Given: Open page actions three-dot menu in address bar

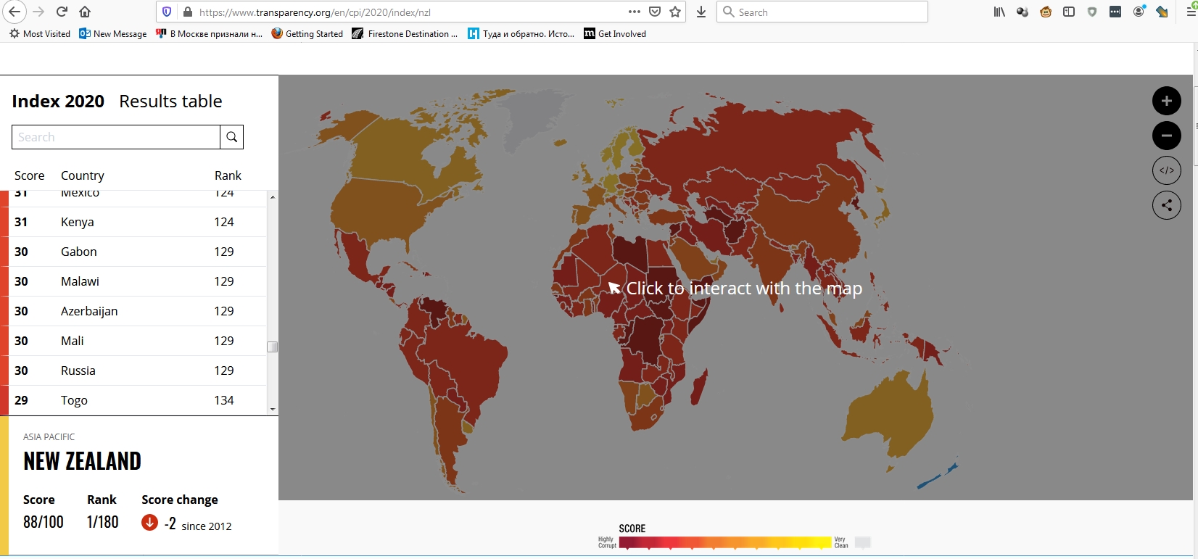Looking at the screenshot, I should point(634,12).
